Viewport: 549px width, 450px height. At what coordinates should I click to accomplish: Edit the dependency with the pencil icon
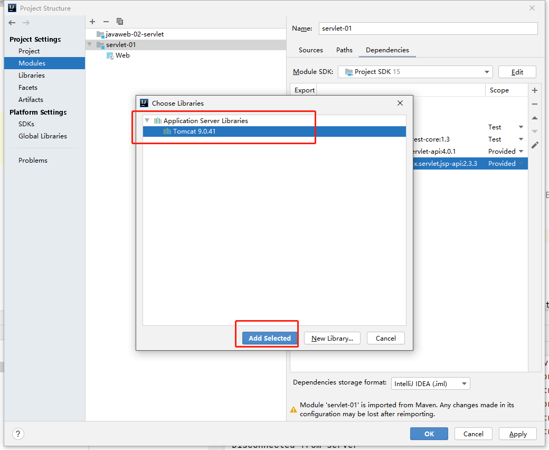point(535,145)
